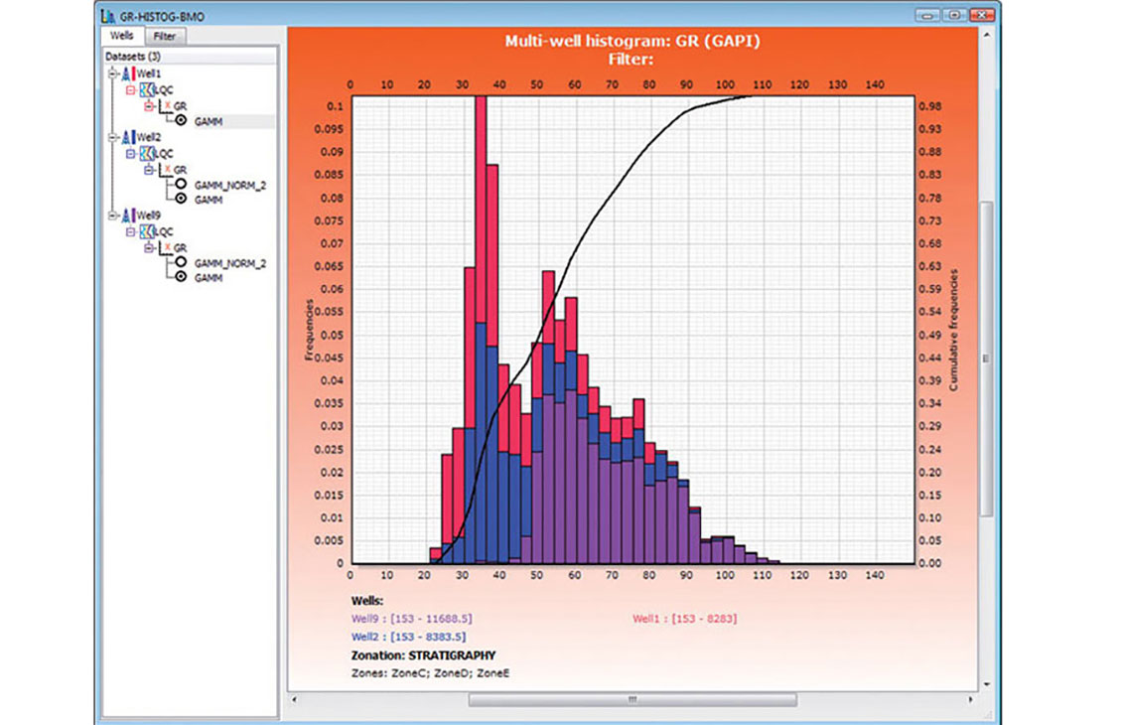The image size is (1122, 725).
Task: Click the Well1 legend entry below chart
Action: click(x=684, y=619)
